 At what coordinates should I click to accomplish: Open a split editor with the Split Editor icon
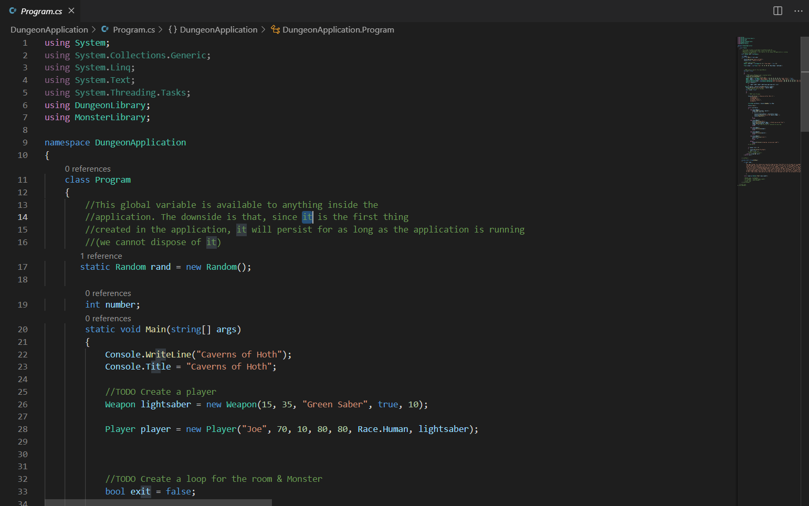point(778,10)
